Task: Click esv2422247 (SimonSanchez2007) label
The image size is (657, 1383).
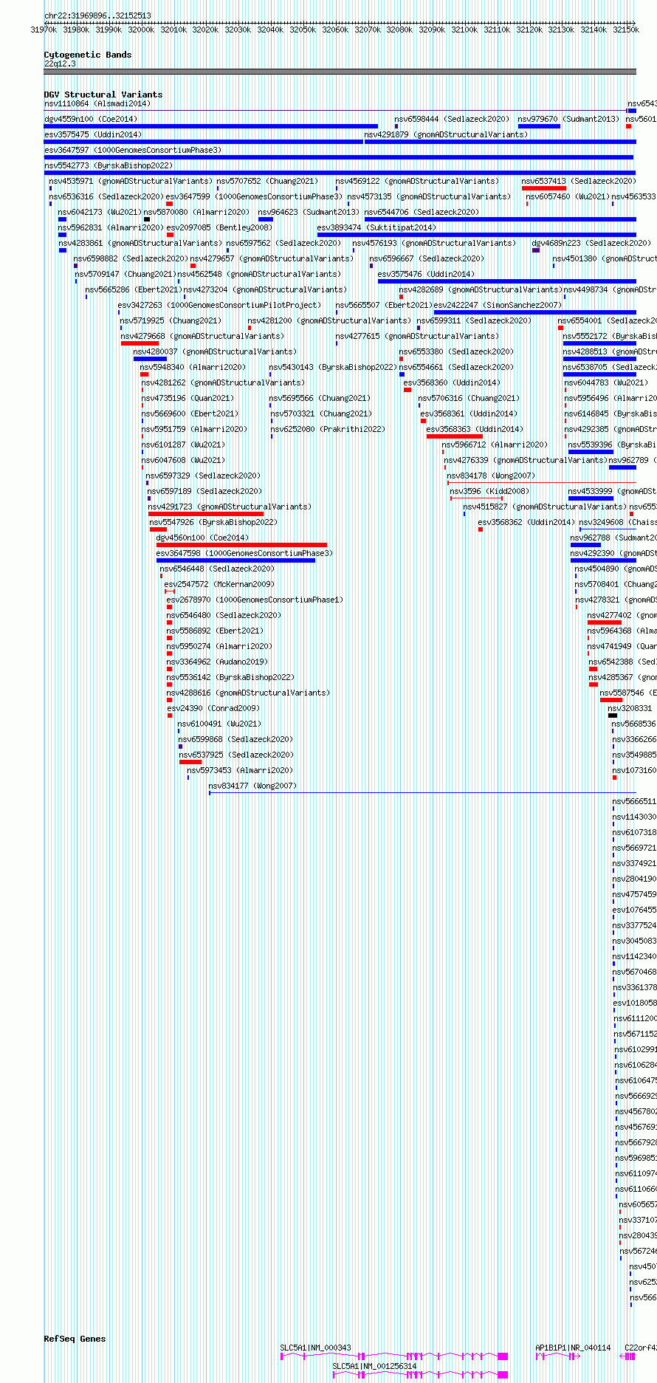Action: pos(498,305)
